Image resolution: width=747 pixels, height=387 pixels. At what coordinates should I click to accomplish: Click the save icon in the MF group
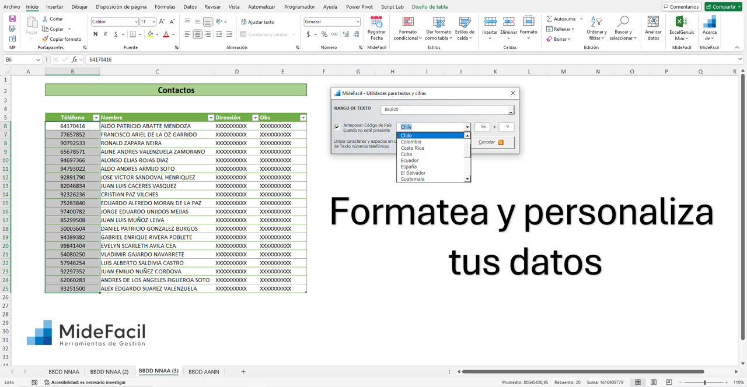[x=12, y=19]
